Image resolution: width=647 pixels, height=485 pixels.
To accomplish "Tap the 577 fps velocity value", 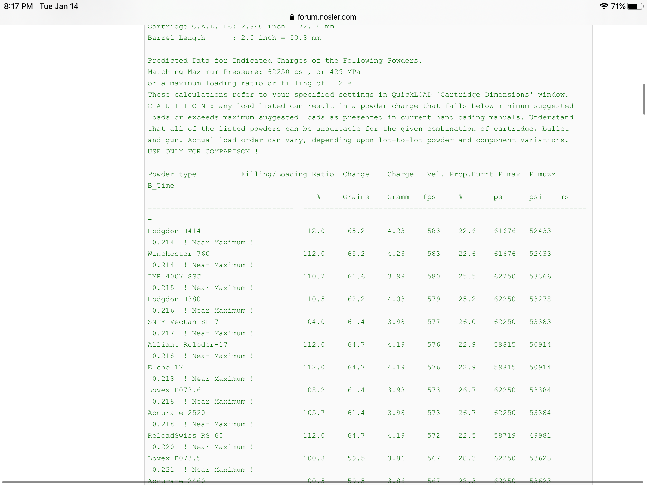I will pos(434,322).
